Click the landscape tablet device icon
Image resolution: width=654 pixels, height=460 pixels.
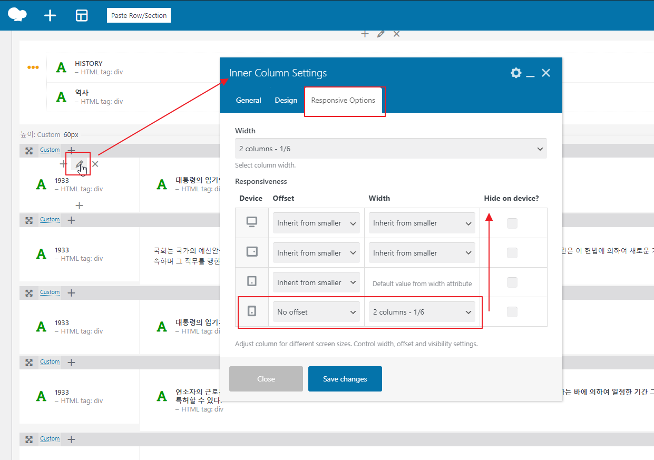tap(252, 252)
